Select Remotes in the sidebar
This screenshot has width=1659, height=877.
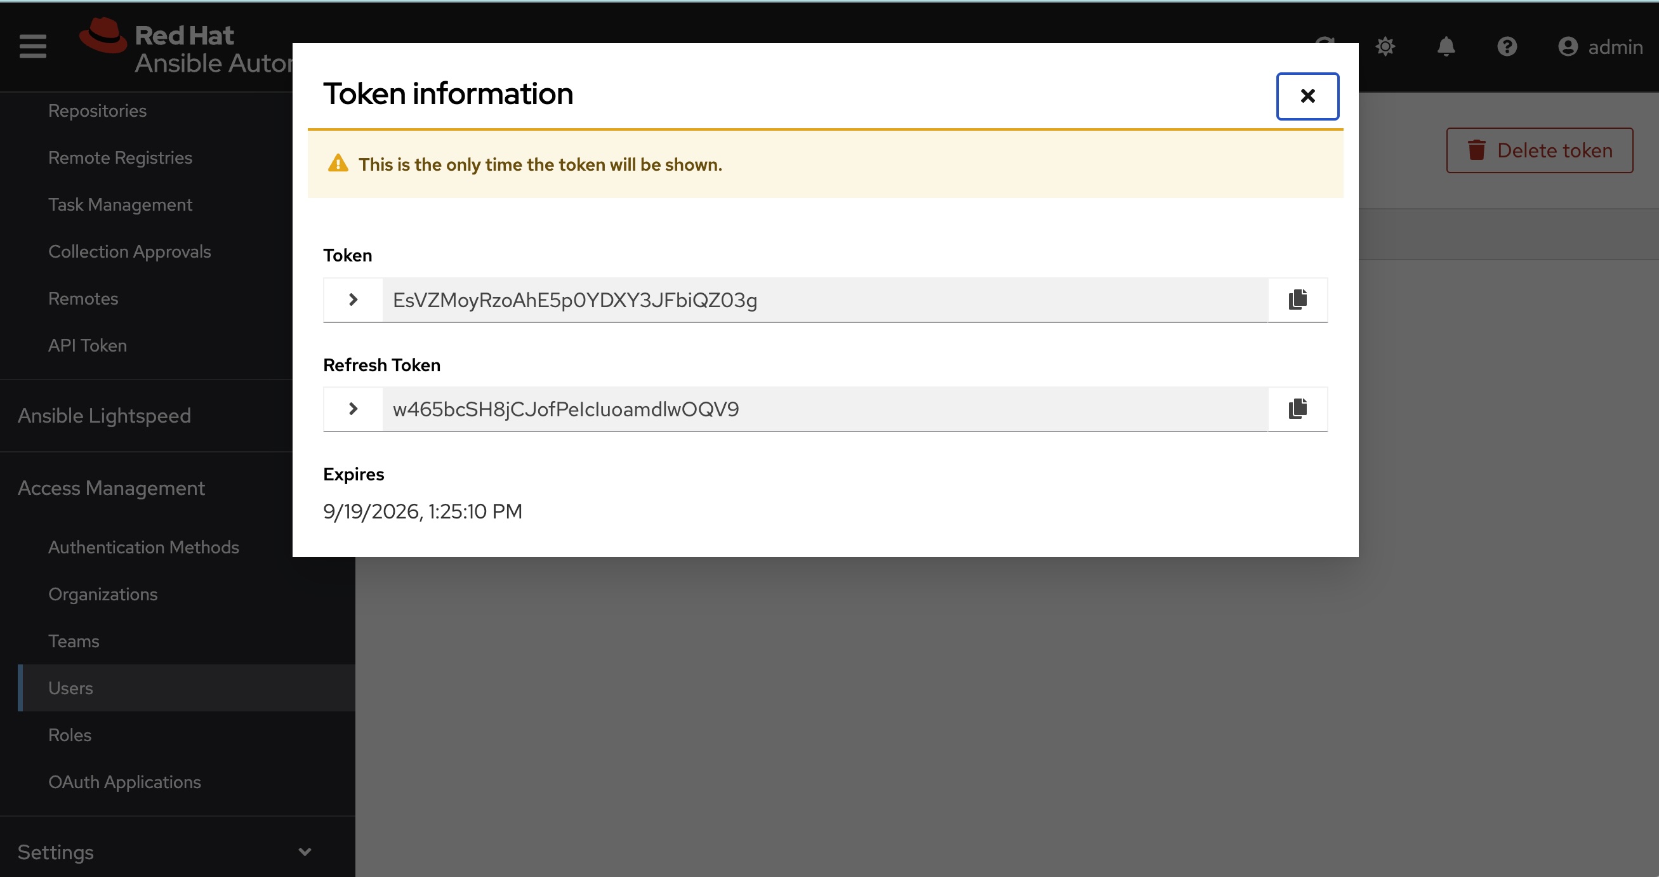pos(83,299)
